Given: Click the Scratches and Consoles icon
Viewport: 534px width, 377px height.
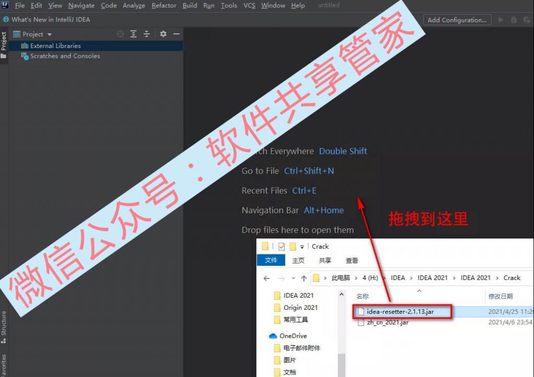Looking at the screenshot, I should pos(25,56).
